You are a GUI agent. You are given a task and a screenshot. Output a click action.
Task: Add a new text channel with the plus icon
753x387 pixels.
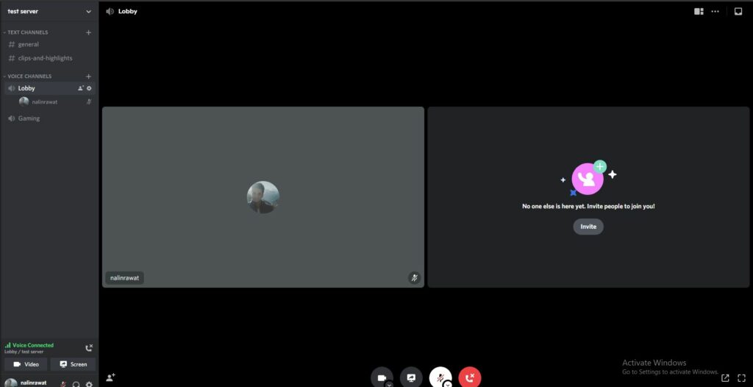tap(88, 32)
